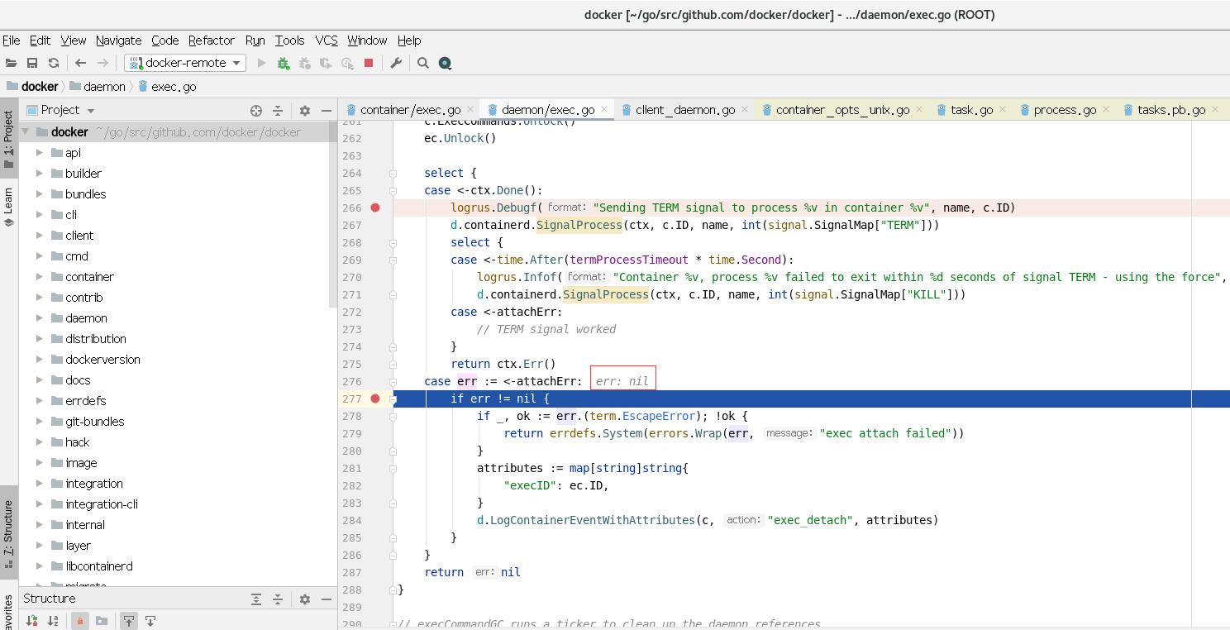The width and height of the screenshot is (1230, 630).
Task: Toggle alphabetical sorting in Structure
Action: 53,621
